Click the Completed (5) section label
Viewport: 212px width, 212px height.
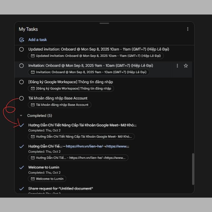tap(40, 116)
